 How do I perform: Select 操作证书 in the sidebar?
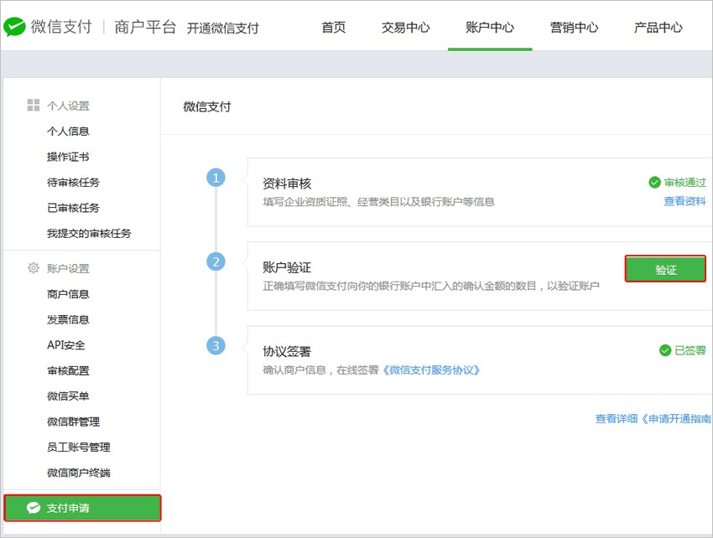[68, 157]
